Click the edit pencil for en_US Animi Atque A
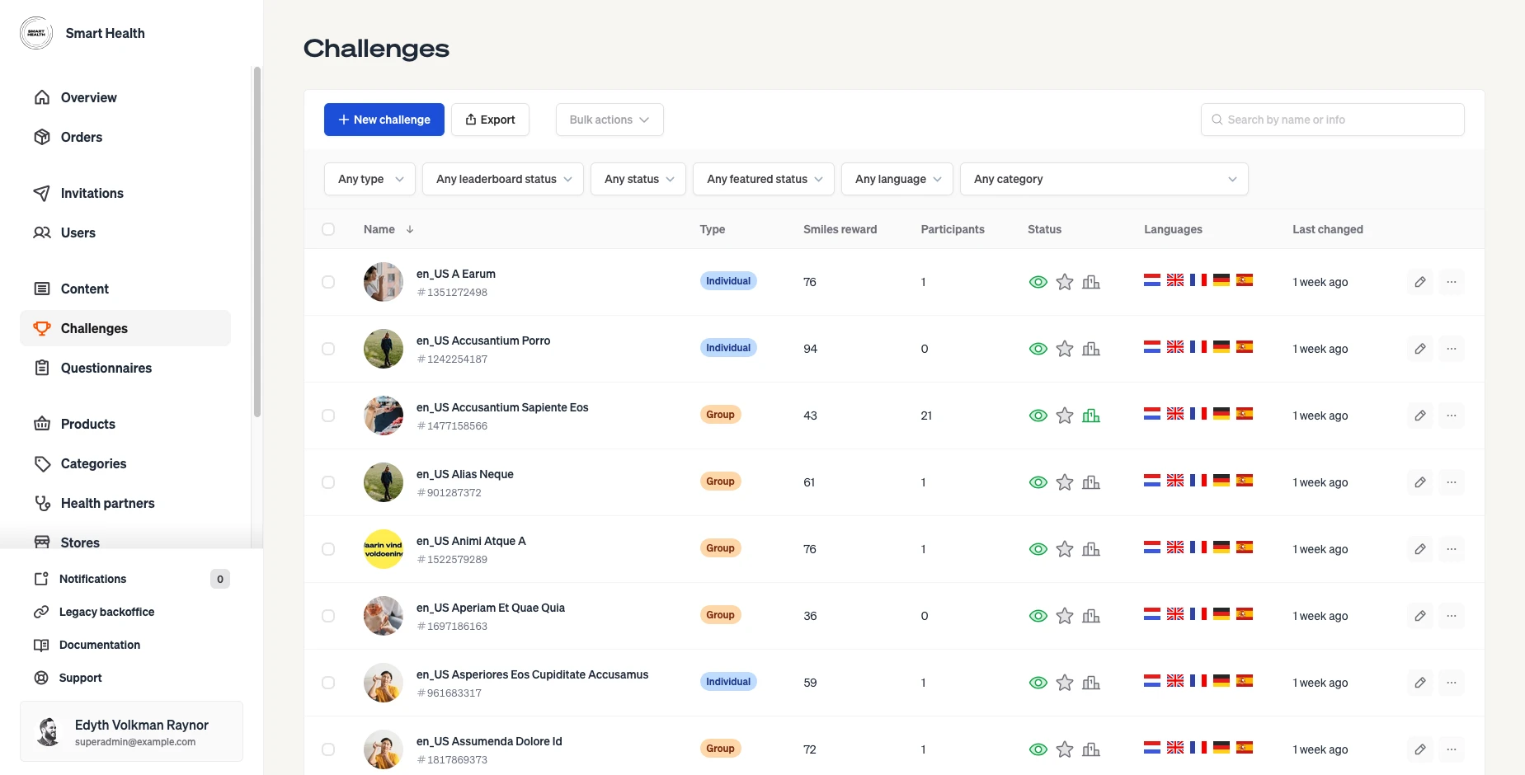Screen dimensions: 1525x775 point(1420,549)
